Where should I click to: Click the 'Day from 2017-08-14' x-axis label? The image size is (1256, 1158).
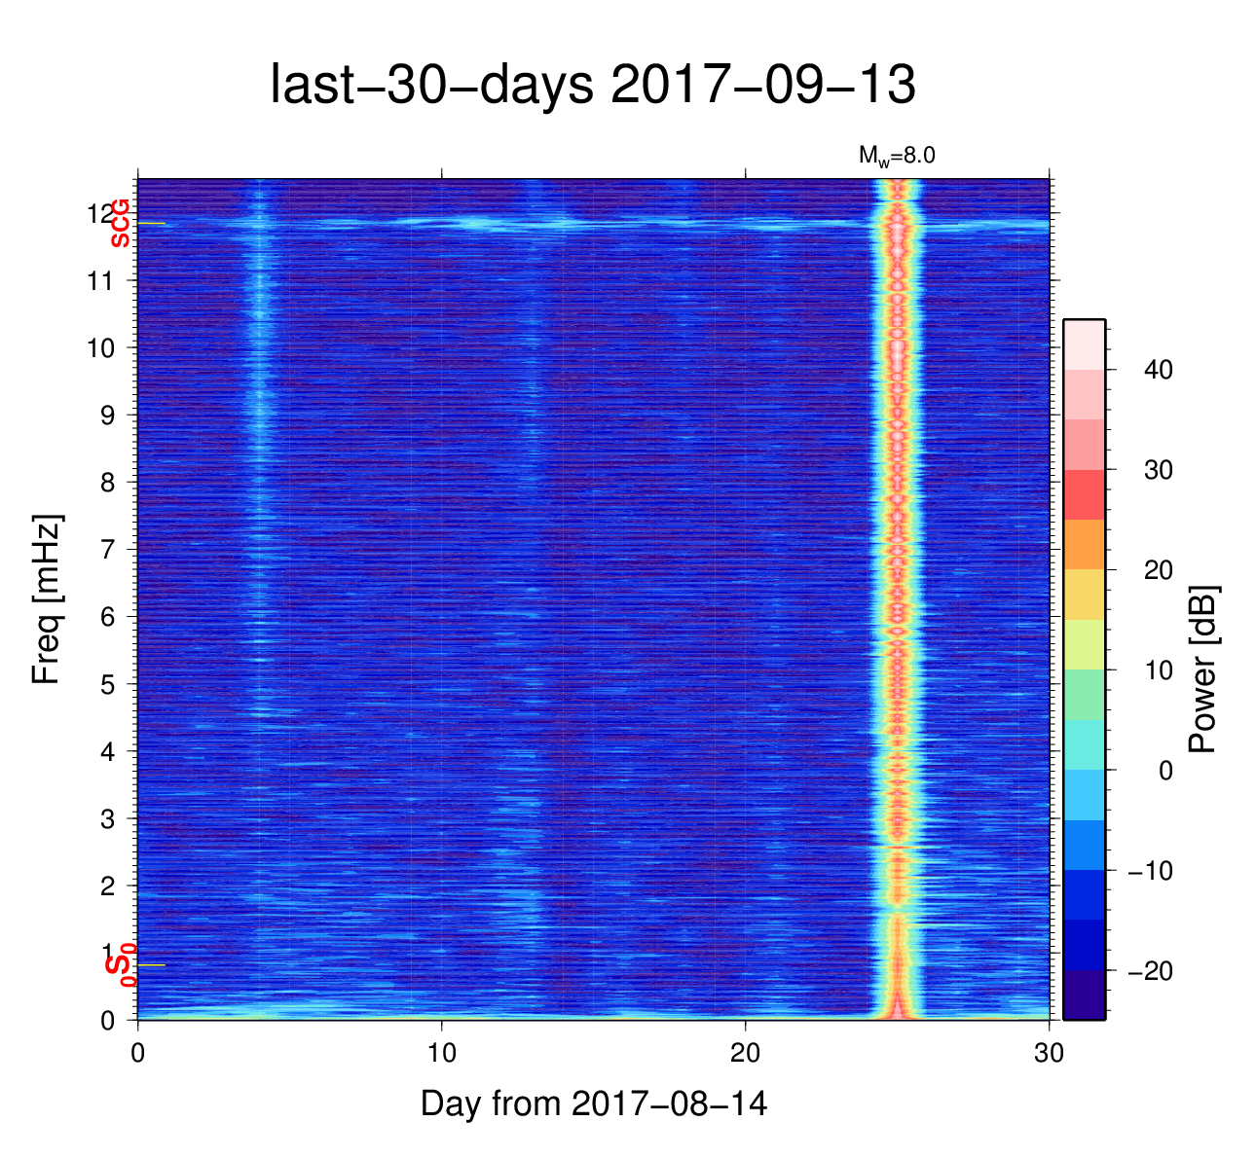point(593,1104)
